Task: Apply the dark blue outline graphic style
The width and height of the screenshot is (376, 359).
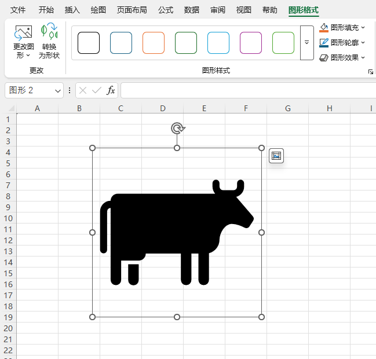Action: tap(121, 43)
